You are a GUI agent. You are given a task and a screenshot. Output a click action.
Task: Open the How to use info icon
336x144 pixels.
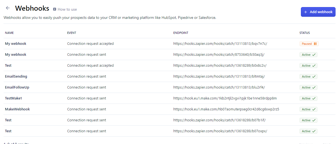[54, 9]
